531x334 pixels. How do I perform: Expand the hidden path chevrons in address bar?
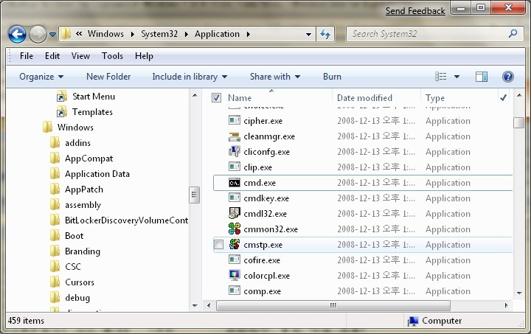coord(79,33)
